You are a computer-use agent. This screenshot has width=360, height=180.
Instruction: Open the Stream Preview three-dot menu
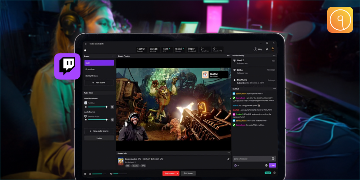(x=228, y=55)
